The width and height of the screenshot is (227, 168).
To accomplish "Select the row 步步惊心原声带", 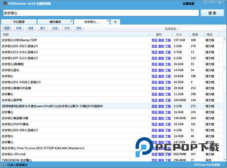I will pyautogui.click(x=112, y=100).
